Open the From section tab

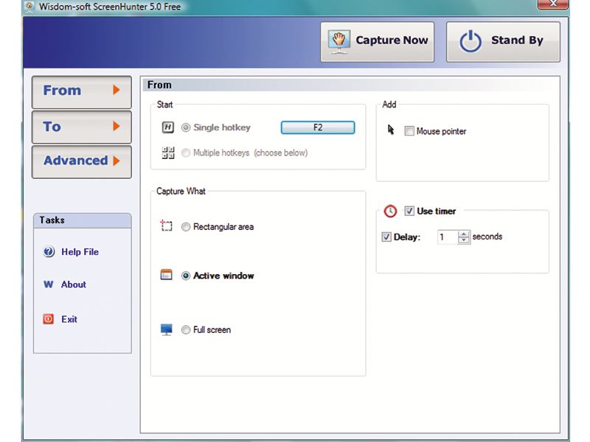coord(82,92)
